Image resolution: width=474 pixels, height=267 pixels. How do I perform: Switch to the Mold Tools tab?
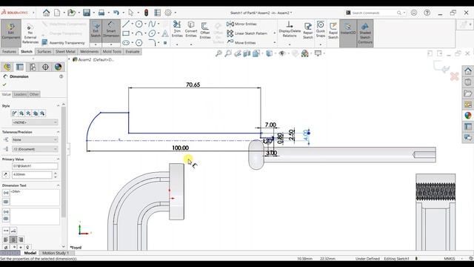(112, 51)
